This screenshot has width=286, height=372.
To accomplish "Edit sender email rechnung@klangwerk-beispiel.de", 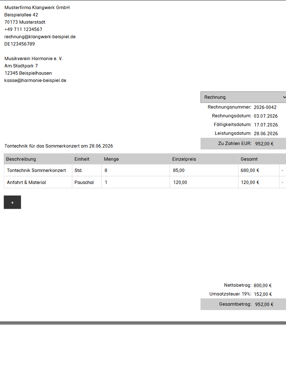I will click(x=40, y=37).
